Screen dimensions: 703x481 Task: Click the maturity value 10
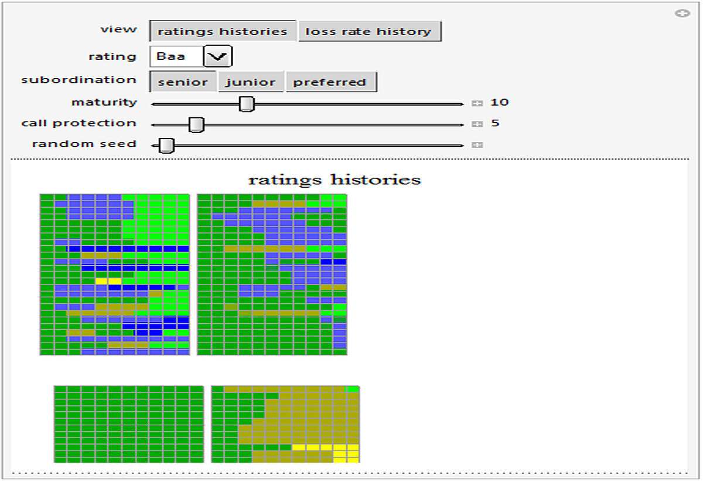(500, 103)
